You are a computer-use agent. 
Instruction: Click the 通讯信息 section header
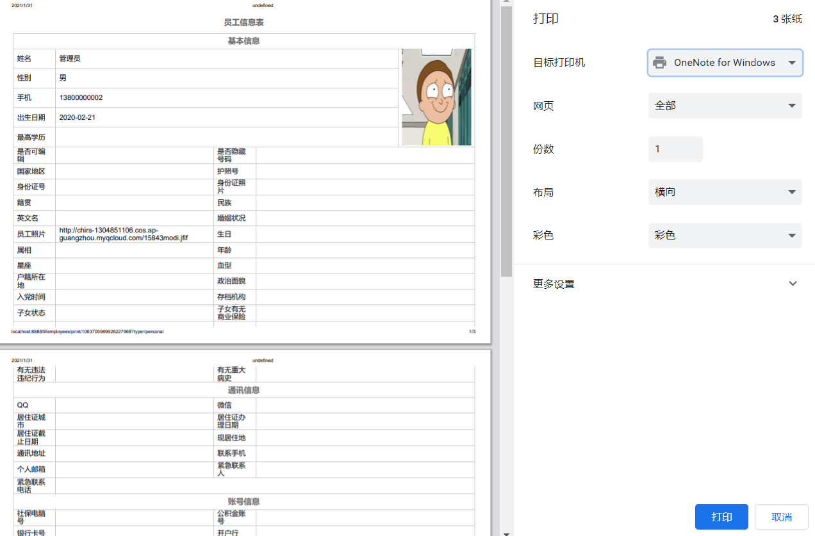[243, 389]
